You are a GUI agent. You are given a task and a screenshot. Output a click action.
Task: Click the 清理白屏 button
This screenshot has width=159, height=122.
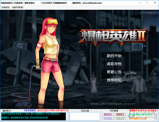120,119
